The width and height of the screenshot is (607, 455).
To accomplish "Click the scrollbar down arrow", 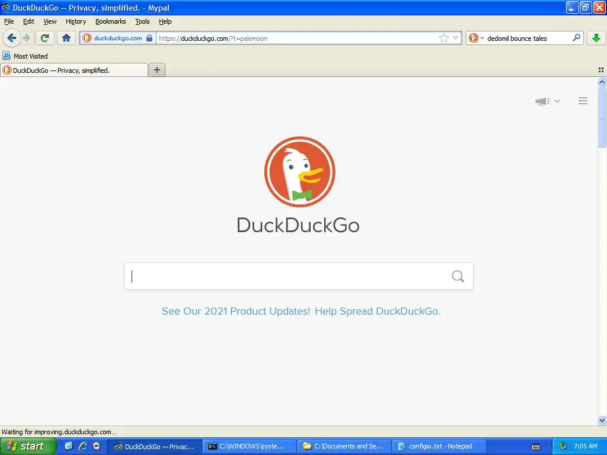I will 602,420.
